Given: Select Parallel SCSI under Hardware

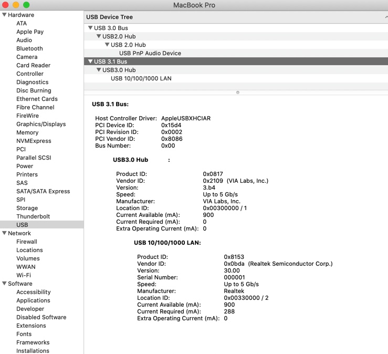Looking at the screenshot, I should pos(34,158).
